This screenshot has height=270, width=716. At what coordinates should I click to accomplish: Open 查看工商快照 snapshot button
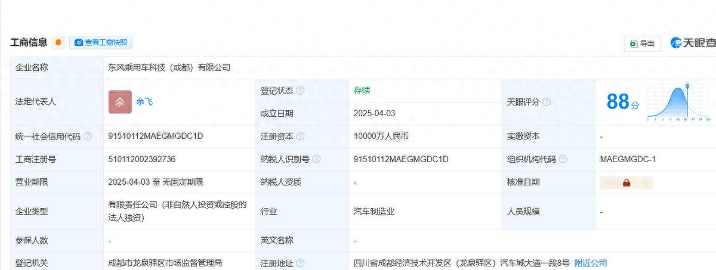tap(101, 42)
